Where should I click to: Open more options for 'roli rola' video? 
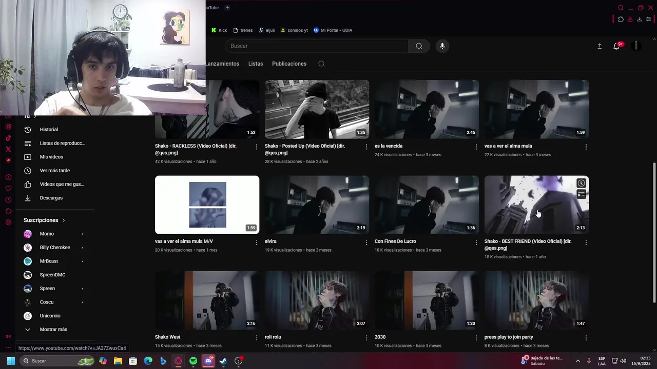pyautogui.click(x=366, y=338)
